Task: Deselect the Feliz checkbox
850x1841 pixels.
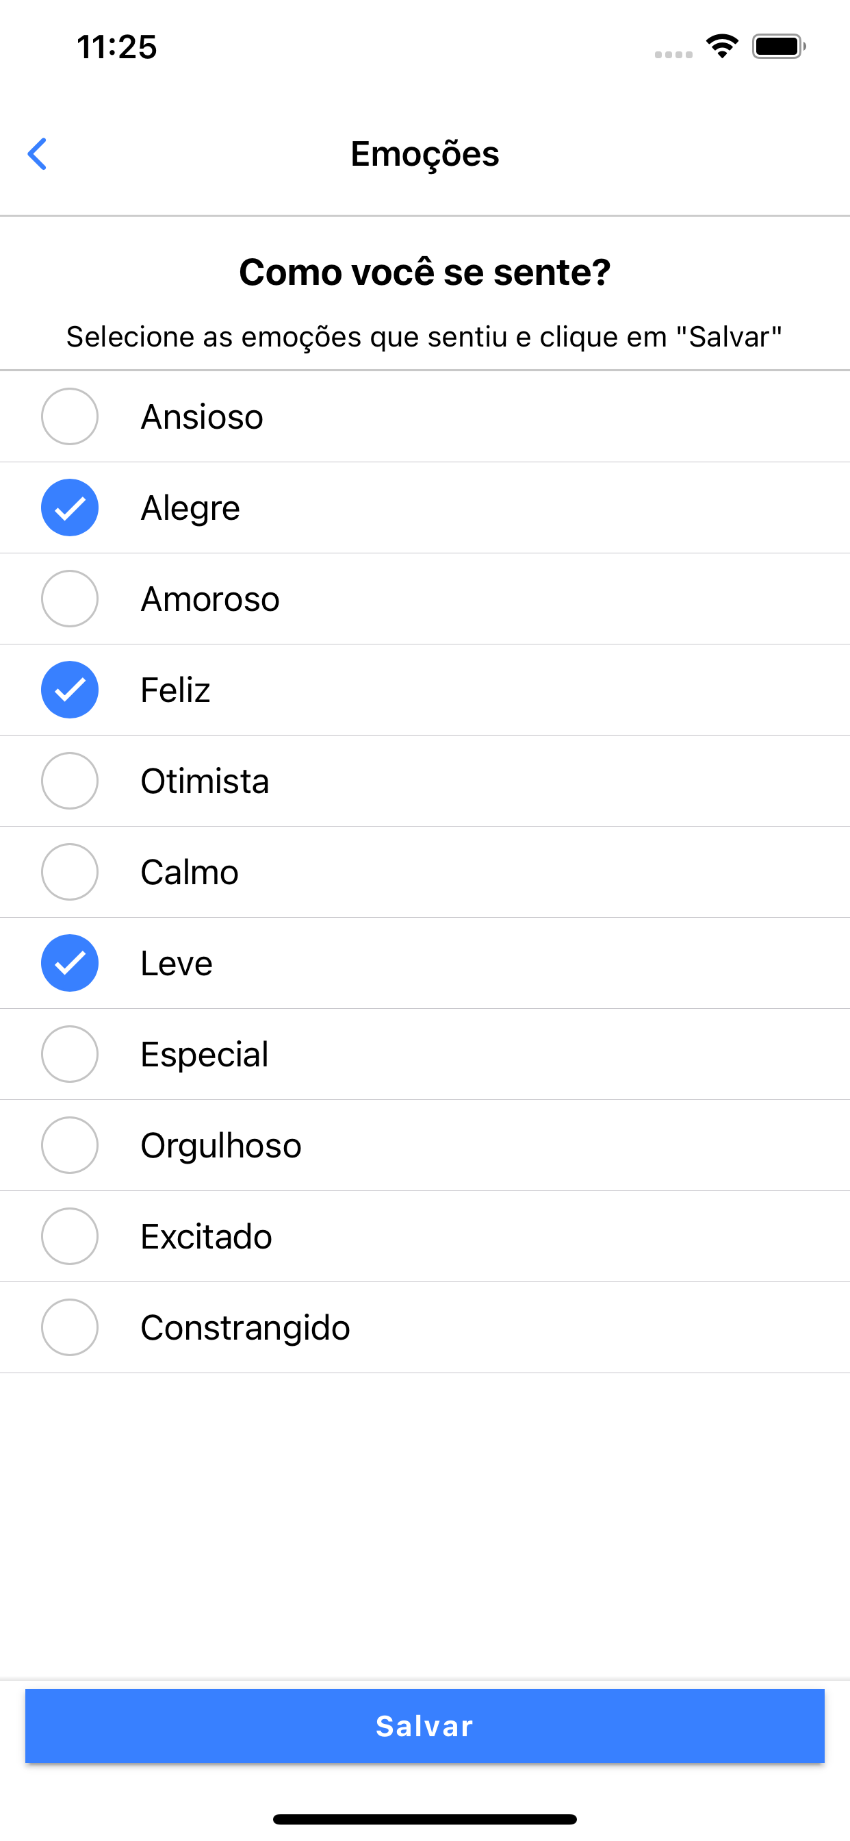Action: point(69,690)
